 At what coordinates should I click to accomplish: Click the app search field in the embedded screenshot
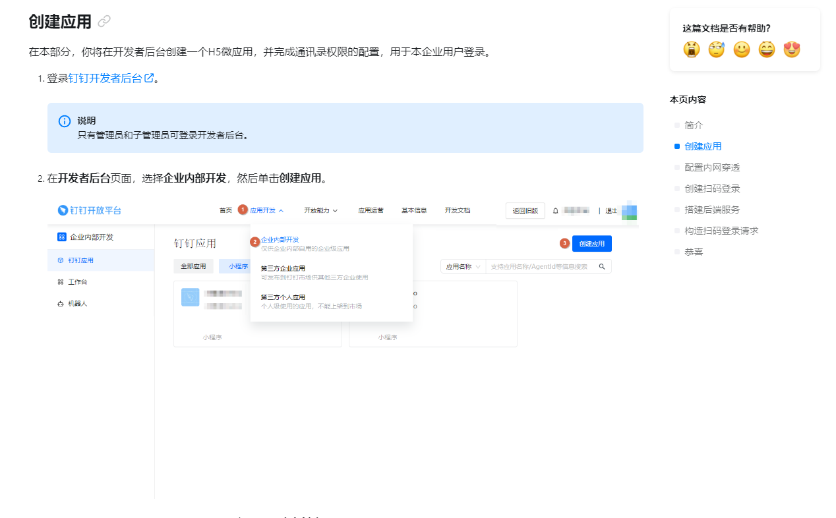[x=541, y=266]
